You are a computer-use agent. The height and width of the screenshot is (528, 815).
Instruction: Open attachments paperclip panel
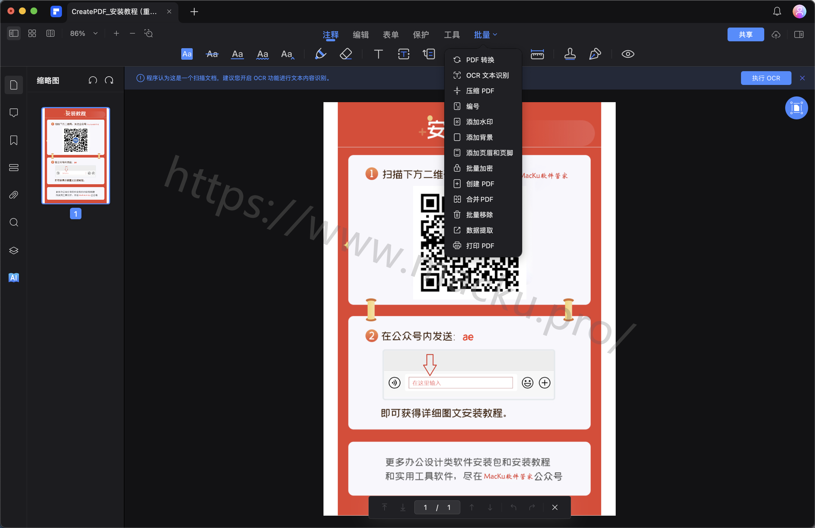click(x=14, y=195)
